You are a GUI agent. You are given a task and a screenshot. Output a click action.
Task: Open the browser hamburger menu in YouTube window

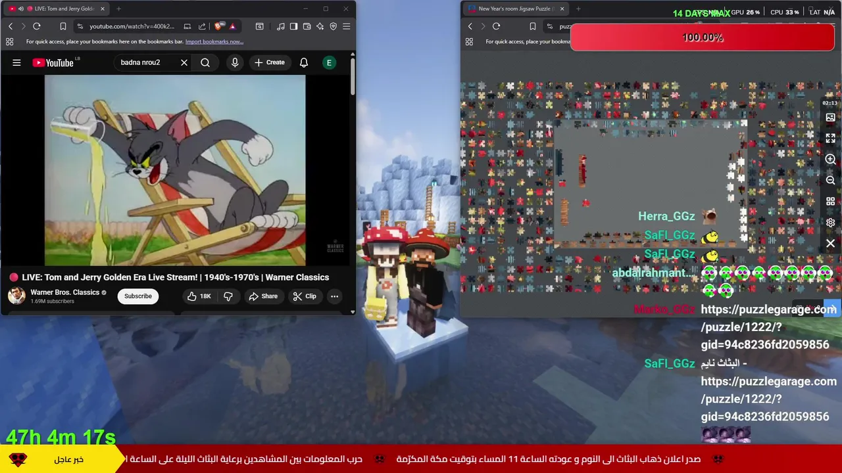click(346, 26)
